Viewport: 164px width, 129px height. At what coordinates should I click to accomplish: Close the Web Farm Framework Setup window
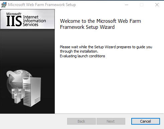[x=157, y=5]
